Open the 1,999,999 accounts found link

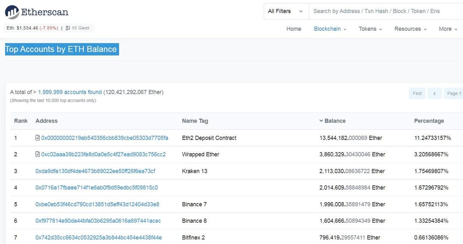pos(70,92)
